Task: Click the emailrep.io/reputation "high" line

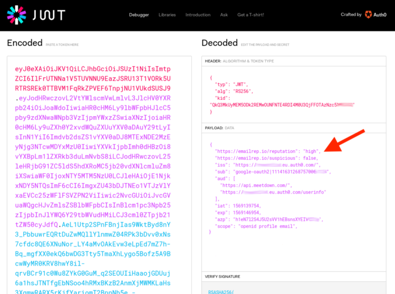Action: (268, 151)
